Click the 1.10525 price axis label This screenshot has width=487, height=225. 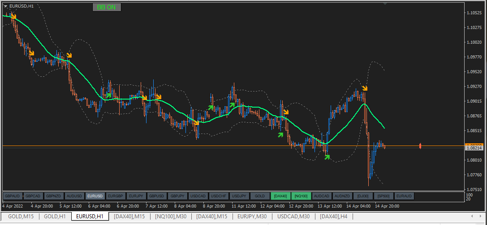pos(474,13)
